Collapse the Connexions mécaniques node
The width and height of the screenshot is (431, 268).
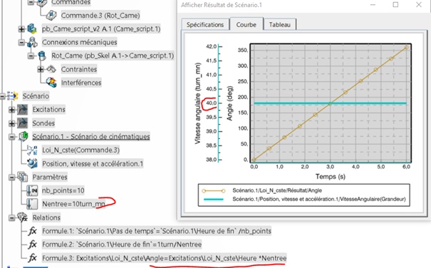(21, 42)
